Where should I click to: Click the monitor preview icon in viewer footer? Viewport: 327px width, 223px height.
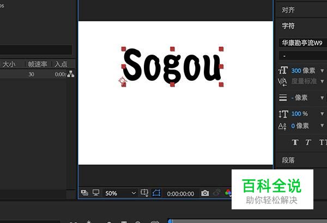pyautogui.click(x=96, y=193)
